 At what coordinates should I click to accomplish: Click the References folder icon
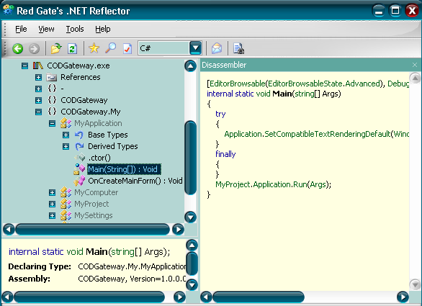tap(51, 77)
